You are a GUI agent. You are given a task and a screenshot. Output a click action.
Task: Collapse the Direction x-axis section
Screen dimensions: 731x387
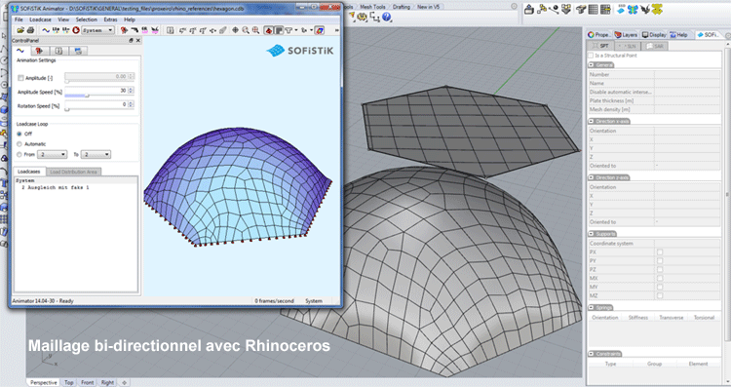click(x=592, y=121)
